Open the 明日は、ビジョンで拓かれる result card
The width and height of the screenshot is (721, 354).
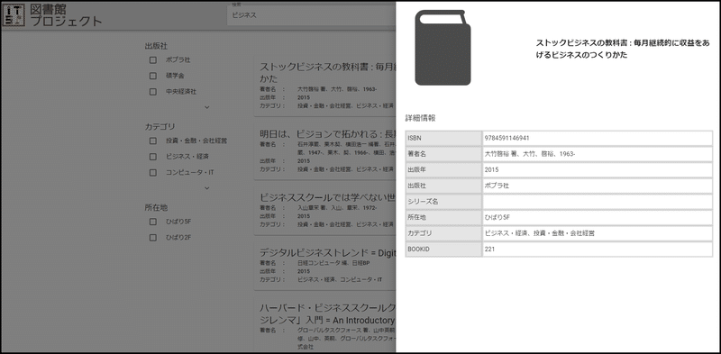(x=325, y=151)
